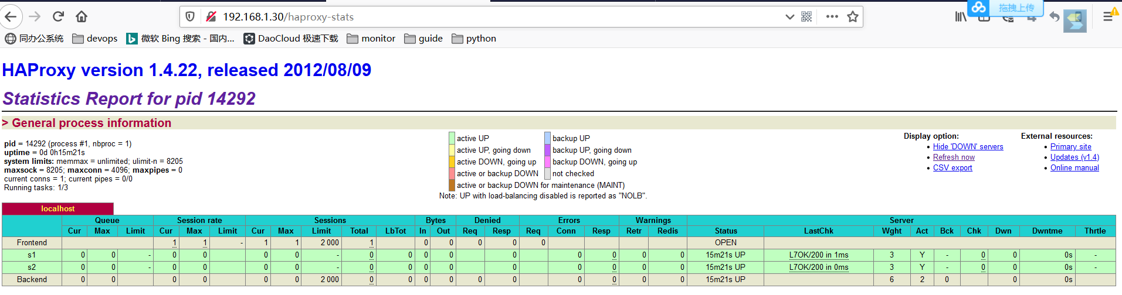1122x295 pixels.
Task: Click Hide 'DOWN' servers link
Action: 968,147
